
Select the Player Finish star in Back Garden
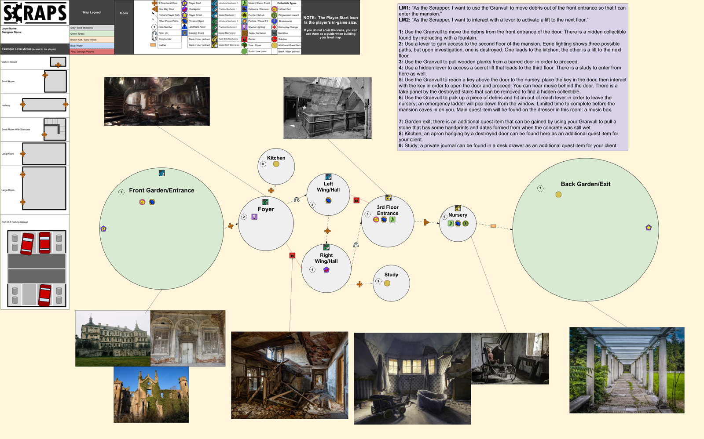(649, 228)
